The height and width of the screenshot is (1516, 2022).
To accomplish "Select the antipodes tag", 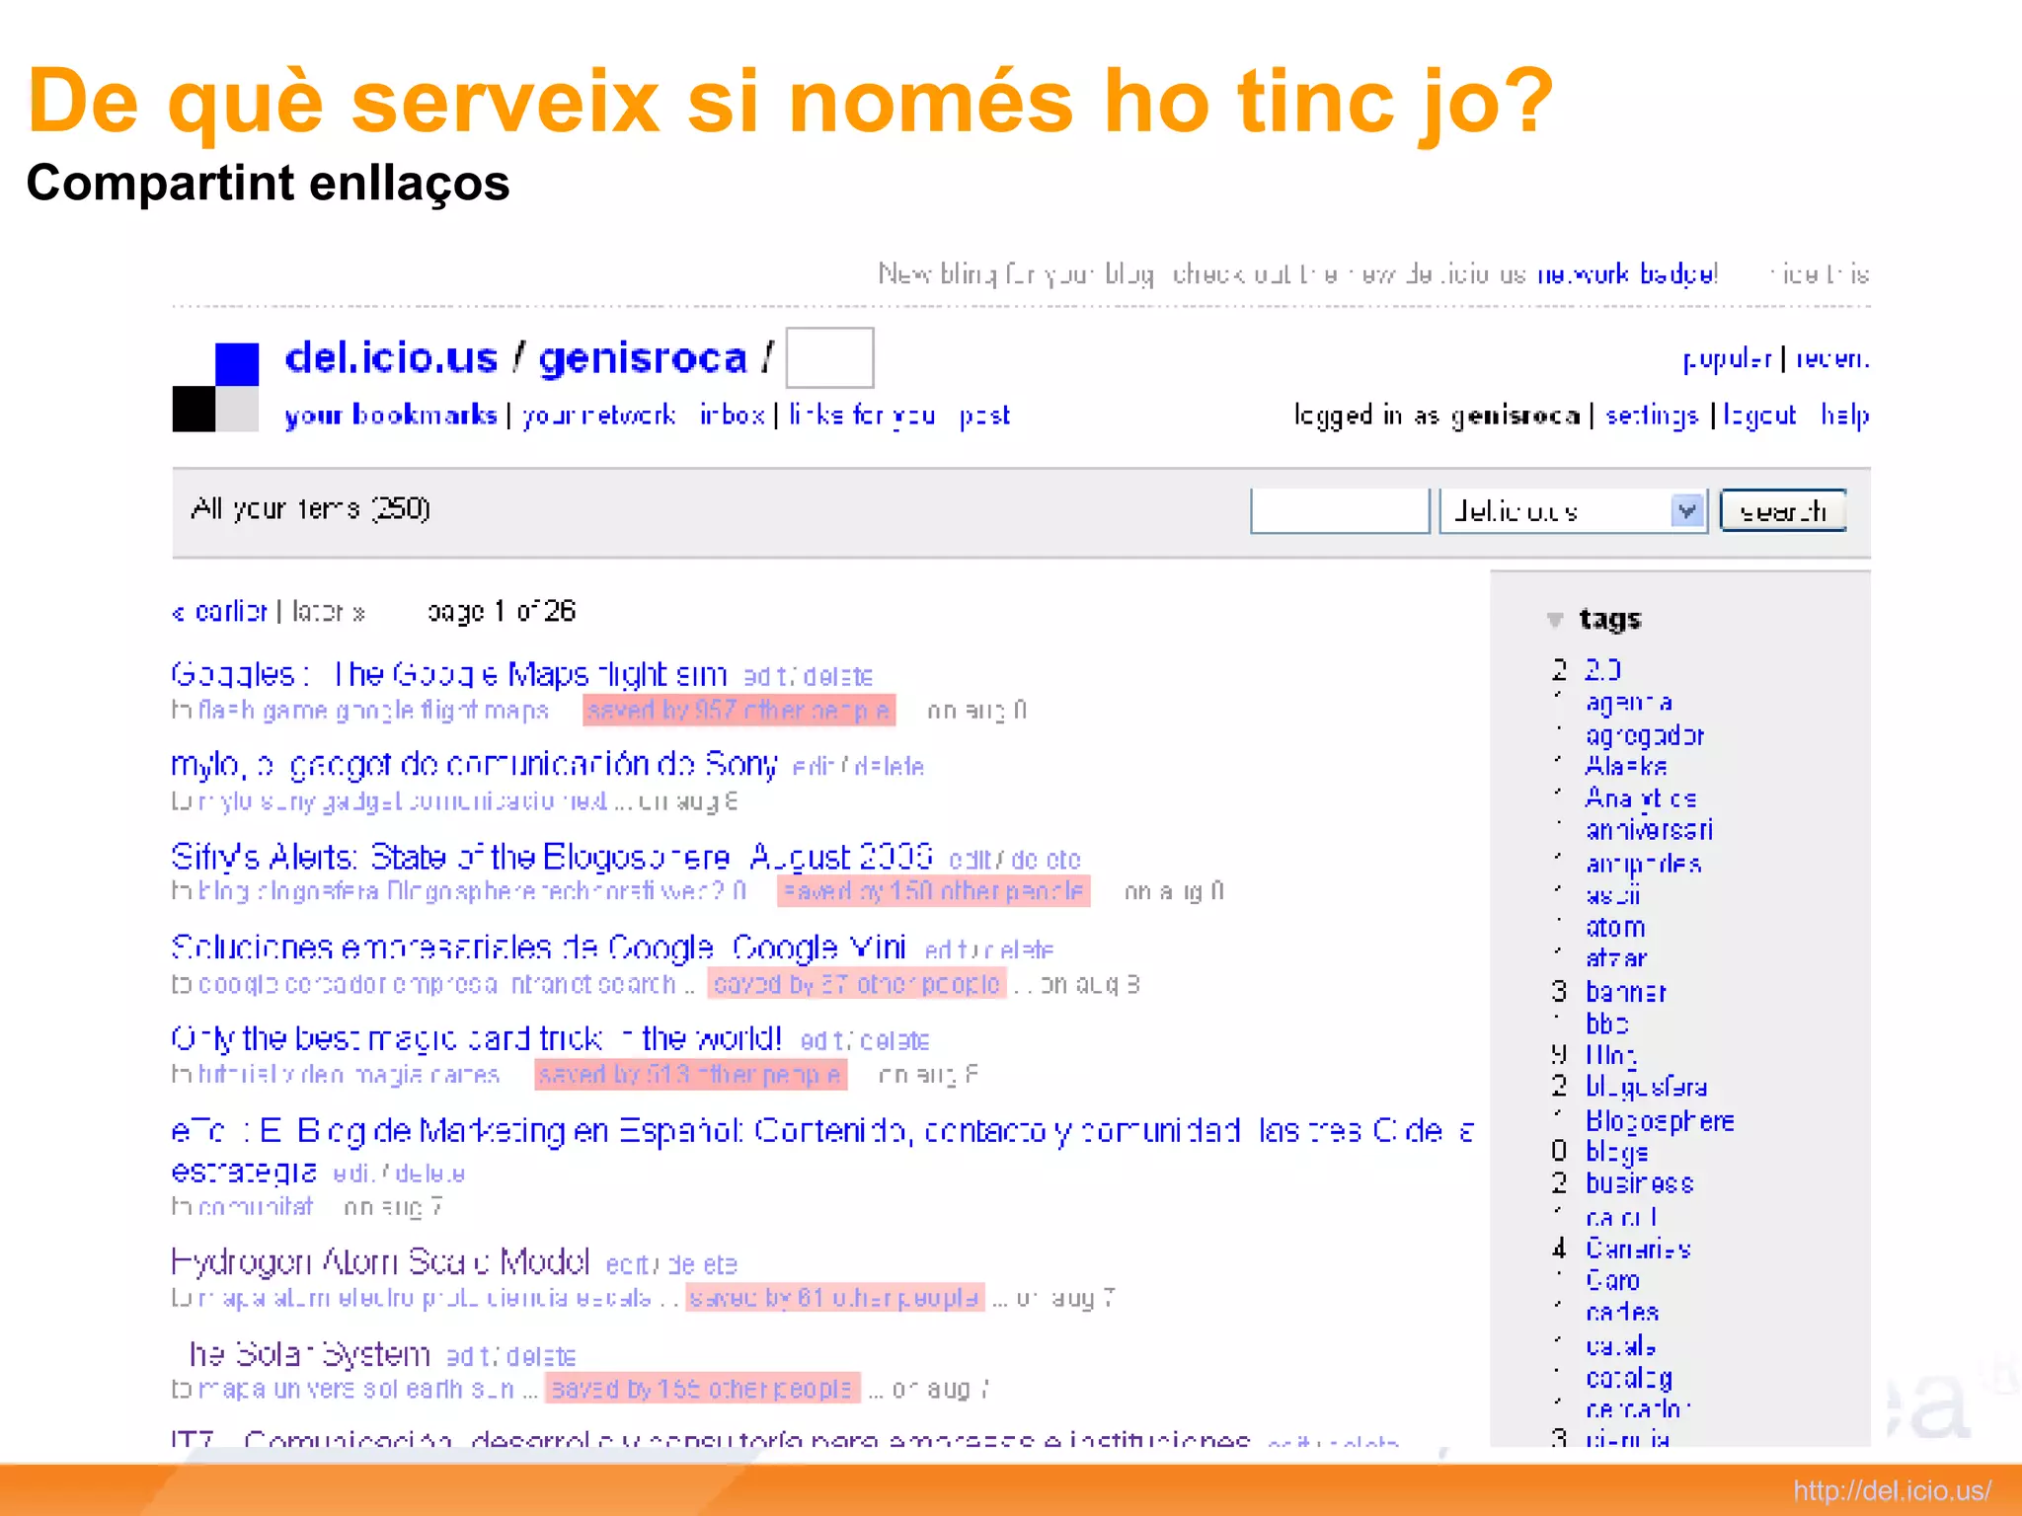I will (x=1644, y=864).
